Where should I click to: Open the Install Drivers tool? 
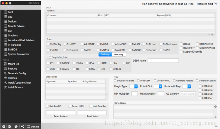[15, 87]
